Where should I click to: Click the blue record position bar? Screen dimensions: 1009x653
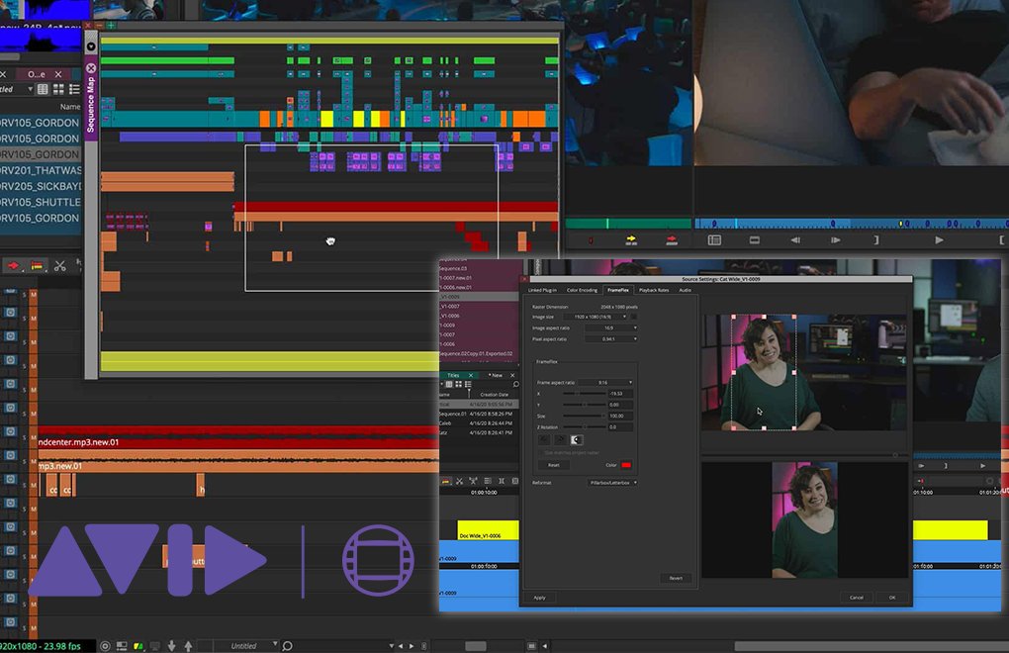click(852, 224)
